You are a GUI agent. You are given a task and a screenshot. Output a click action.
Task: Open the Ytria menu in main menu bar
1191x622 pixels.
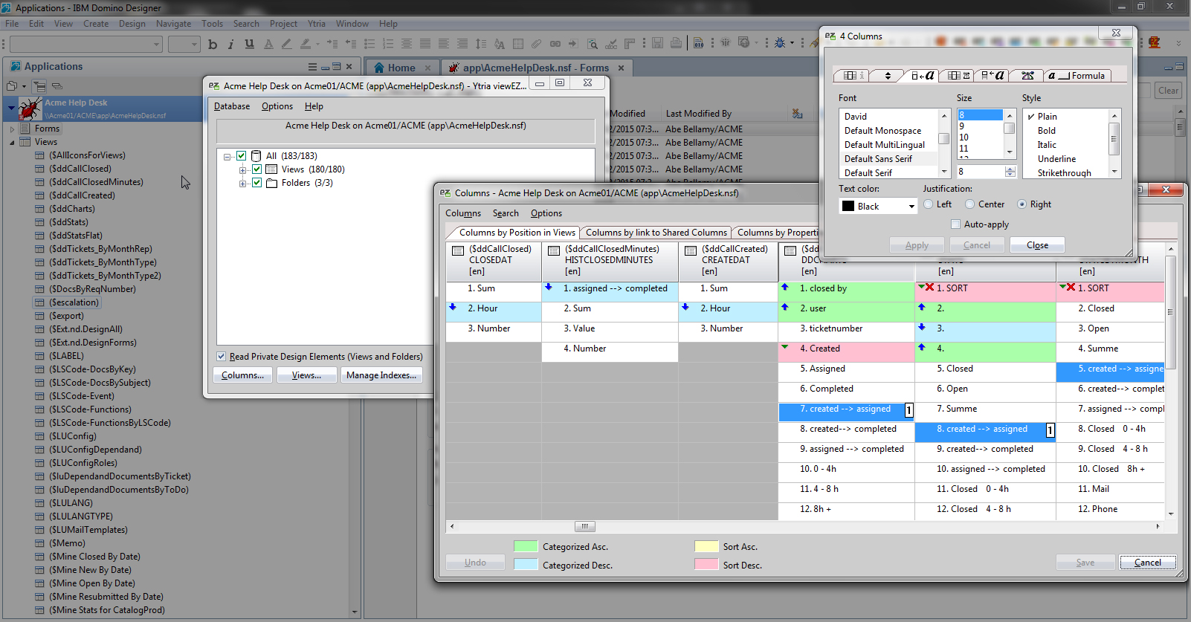tap(317, 24)
